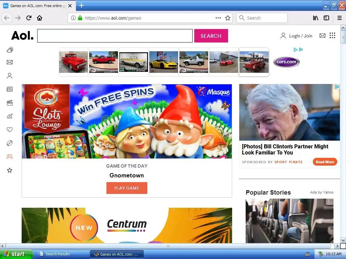Open a new tab with plus button

81,5
